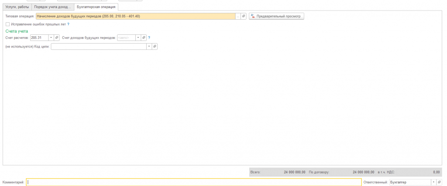Open the Ответственный user via its open icon
447x186 pixels.
click(x=439, y=183)
